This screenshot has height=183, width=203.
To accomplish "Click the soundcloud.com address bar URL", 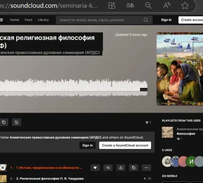I will 48,5.
